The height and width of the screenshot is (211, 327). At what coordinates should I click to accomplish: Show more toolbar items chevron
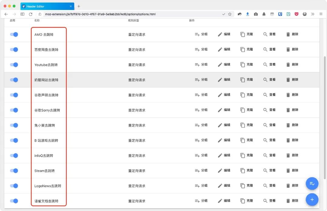tap(312, 14)
